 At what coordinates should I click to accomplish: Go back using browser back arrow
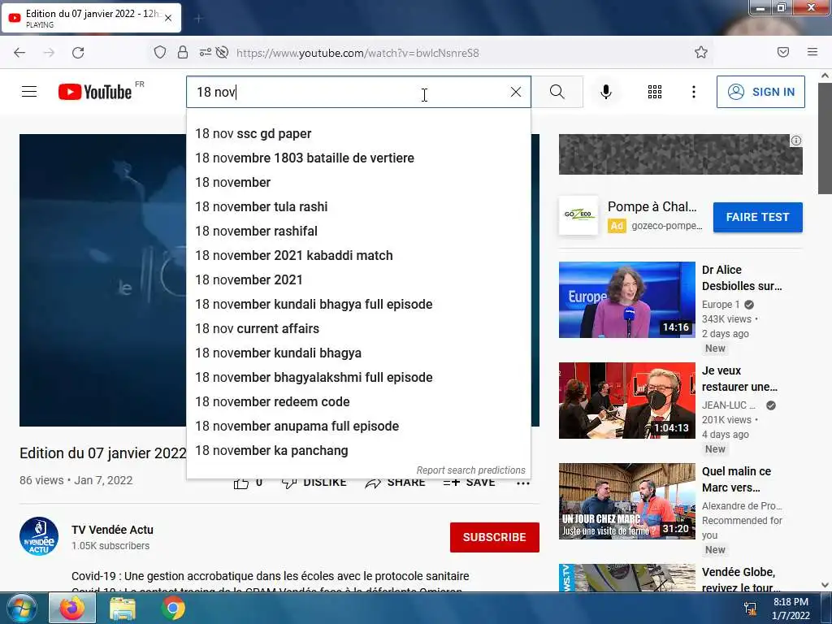pyautogui.click(x=19, y=53)
